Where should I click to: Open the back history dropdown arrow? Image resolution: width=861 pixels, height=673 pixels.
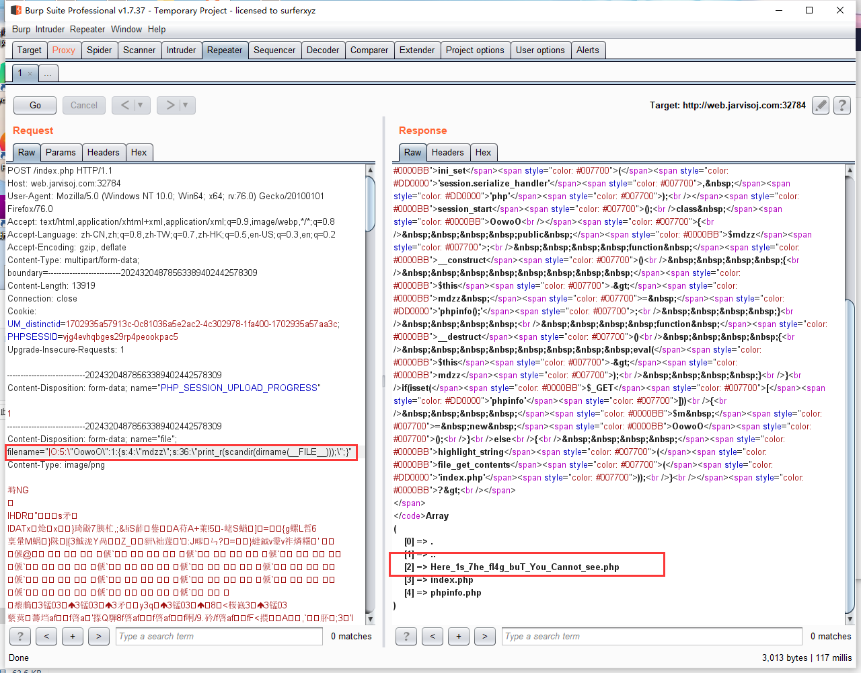click(x=141, y=105)
